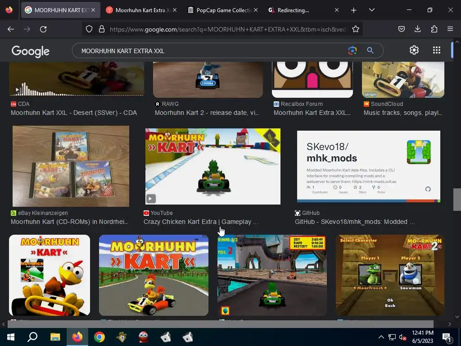Reload the page with the refresh icon
461x346 pixels.
pyautogui.click(x=43, y=29)
